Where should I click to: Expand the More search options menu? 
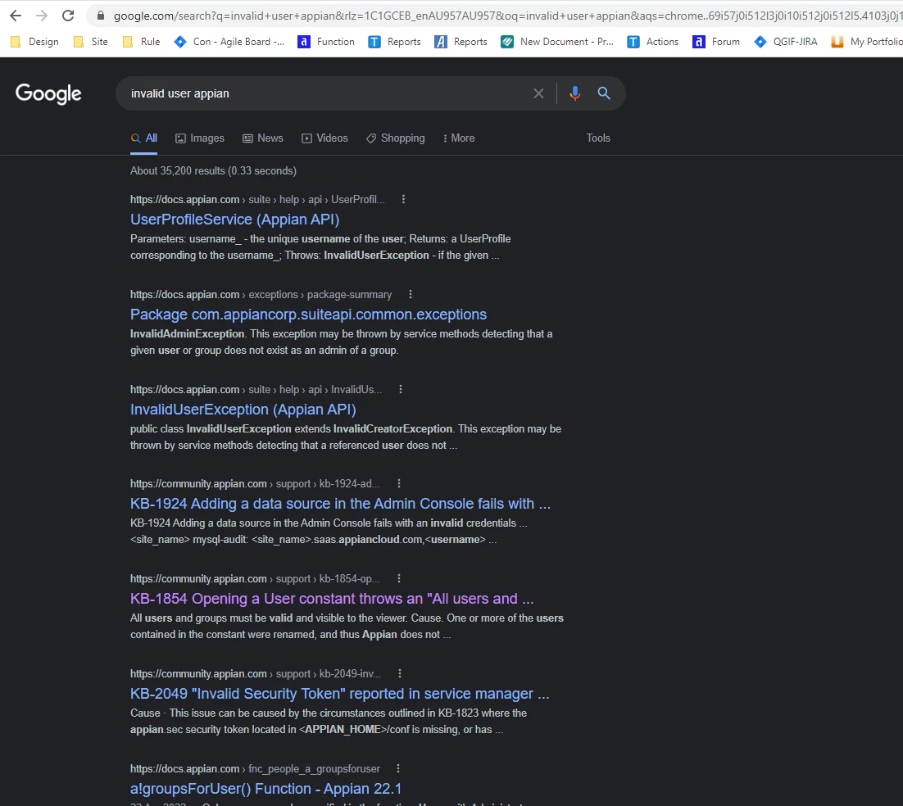(458, 138)
